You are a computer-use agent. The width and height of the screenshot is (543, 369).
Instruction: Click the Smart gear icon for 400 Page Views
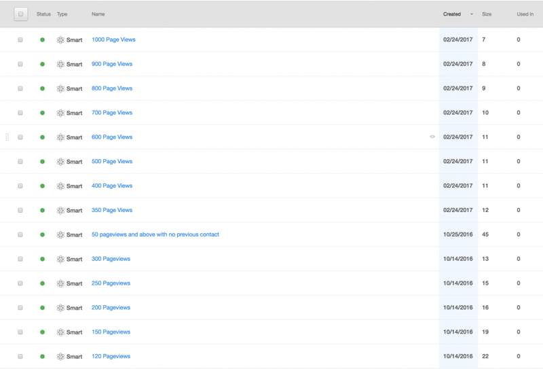[x=60, y=186]
